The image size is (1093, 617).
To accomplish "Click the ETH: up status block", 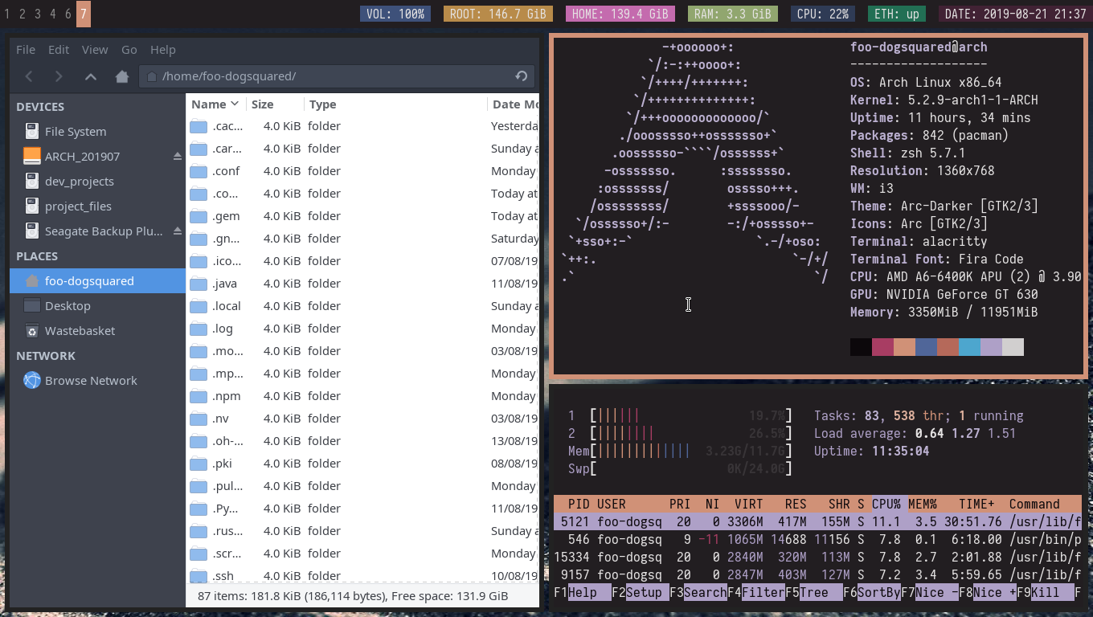I will (x=897, y=14).
